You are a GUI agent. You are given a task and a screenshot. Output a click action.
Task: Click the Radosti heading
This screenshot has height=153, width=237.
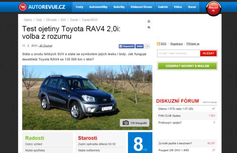pyautogui.click(x=35, y=138)
